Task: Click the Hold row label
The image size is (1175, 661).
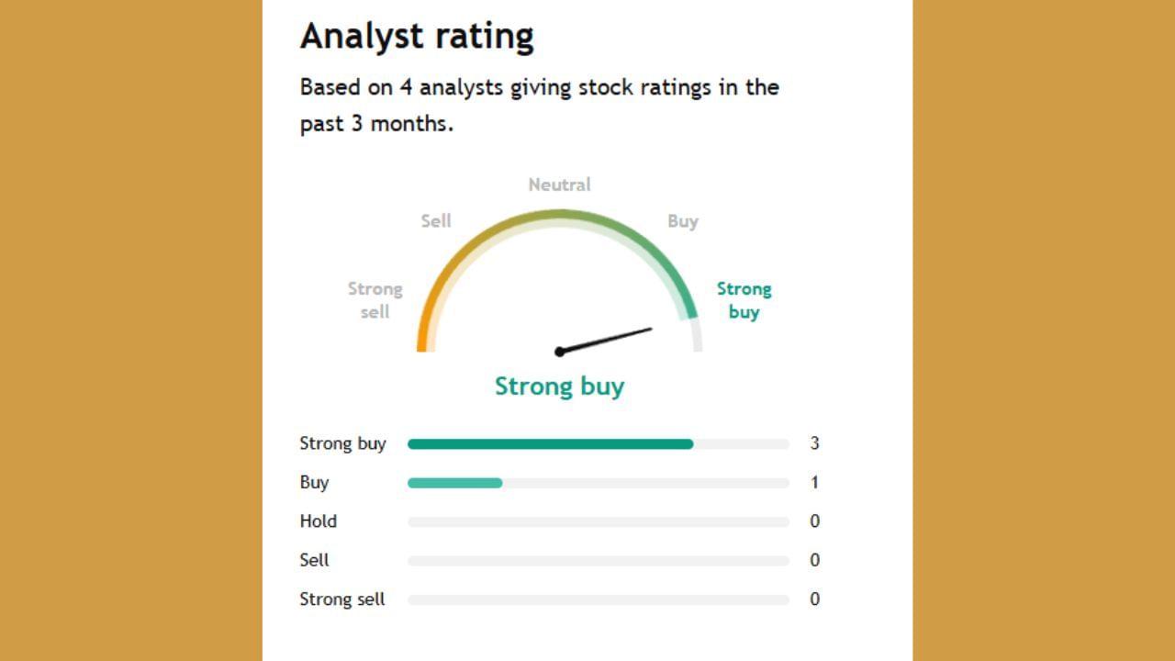Action: pos(318,521)
